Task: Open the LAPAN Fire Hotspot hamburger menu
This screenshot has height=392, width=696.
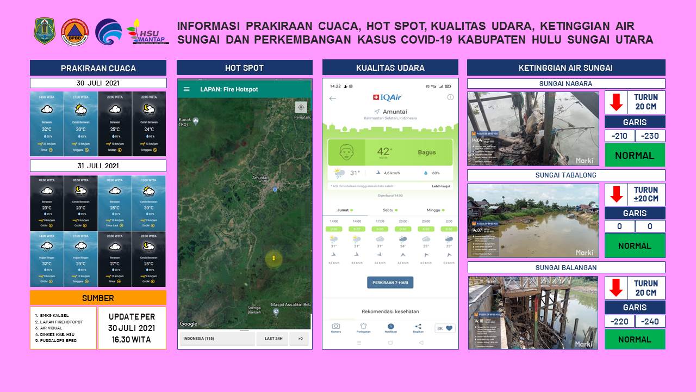Action: click(187, 89)
